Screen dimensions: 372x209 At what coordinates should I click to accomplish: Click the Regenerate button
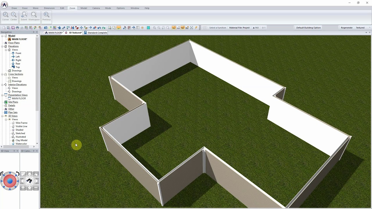(x=346, y=28)
